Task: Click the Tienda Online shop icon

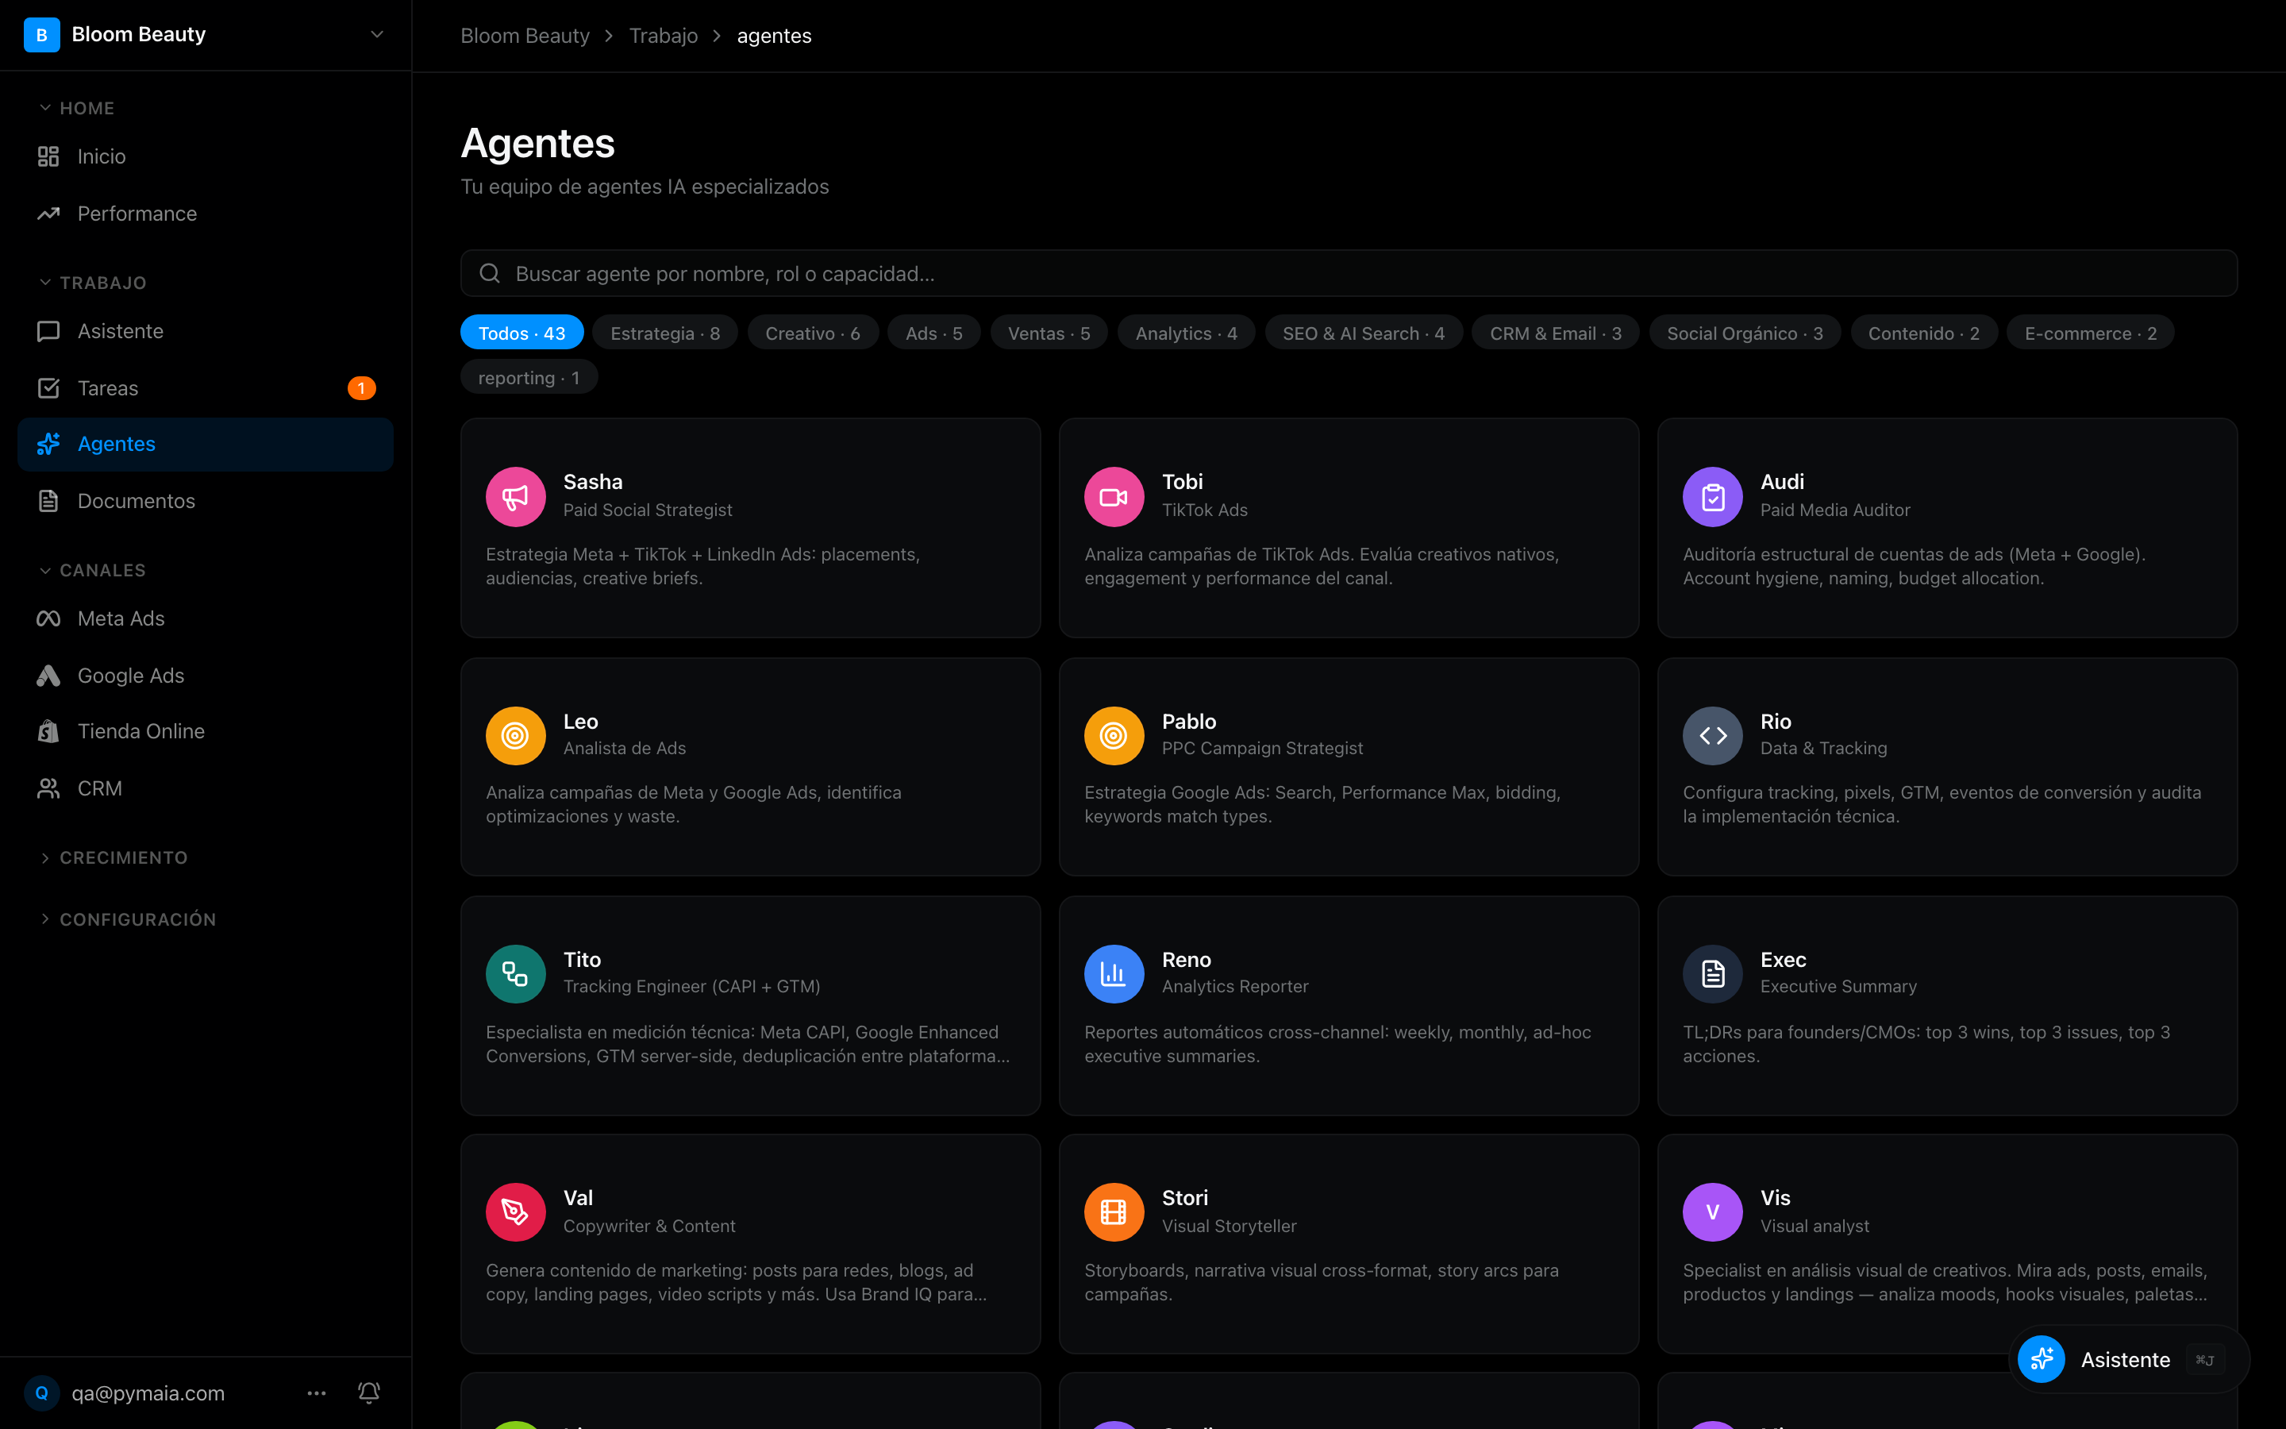Action: tap(48, 731)
